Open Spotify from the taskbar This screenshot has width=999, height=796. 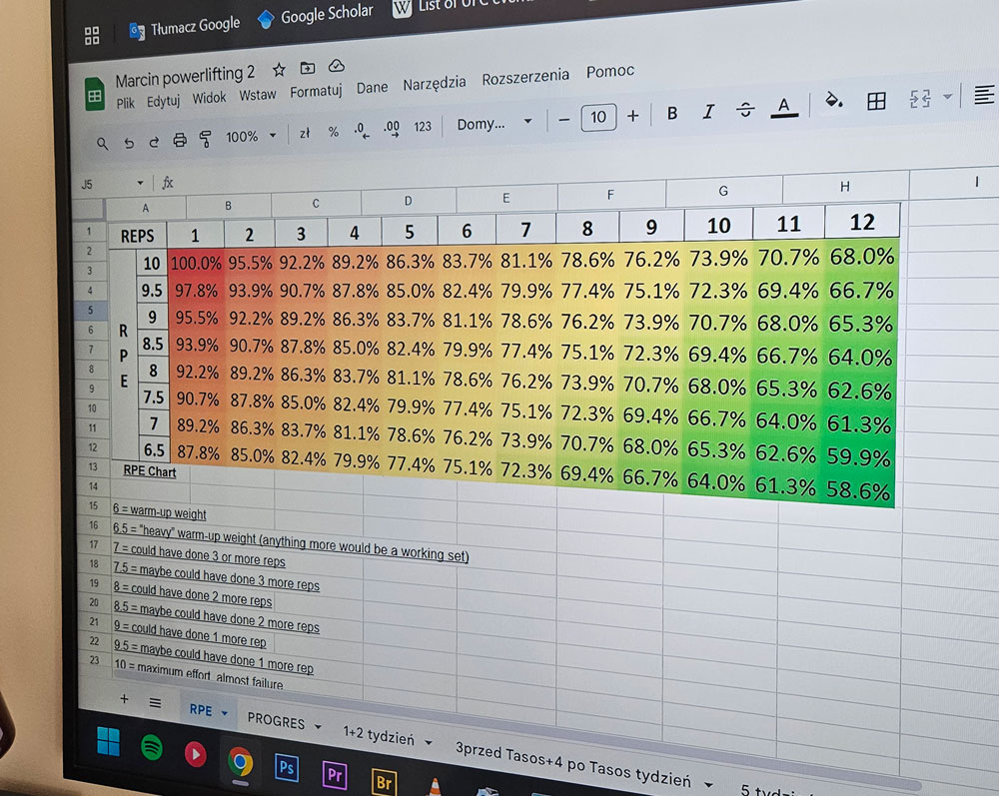(x=151, y=744)
